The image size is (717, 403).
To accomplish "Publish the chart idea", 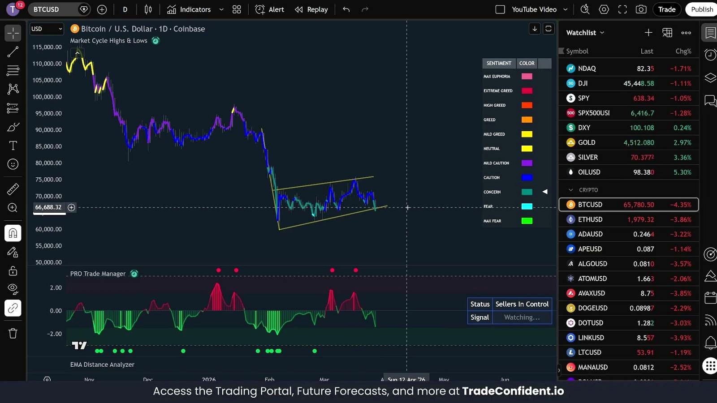I will point(702,9).
